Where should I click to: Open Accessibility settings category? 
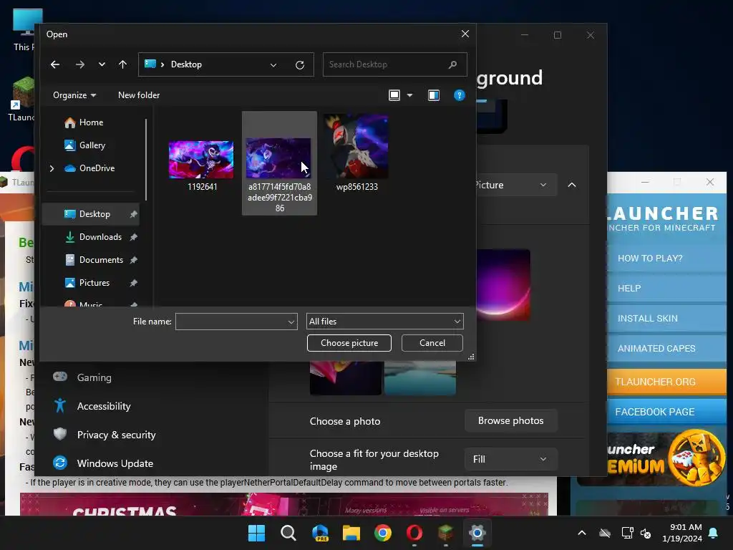click(x=104, y=406)
